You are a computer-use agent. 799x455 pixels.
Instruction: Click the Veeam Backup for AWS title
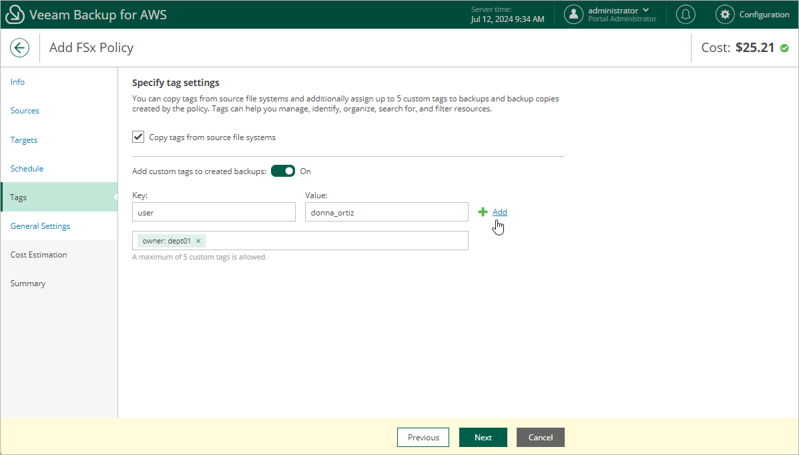(98, 15)
